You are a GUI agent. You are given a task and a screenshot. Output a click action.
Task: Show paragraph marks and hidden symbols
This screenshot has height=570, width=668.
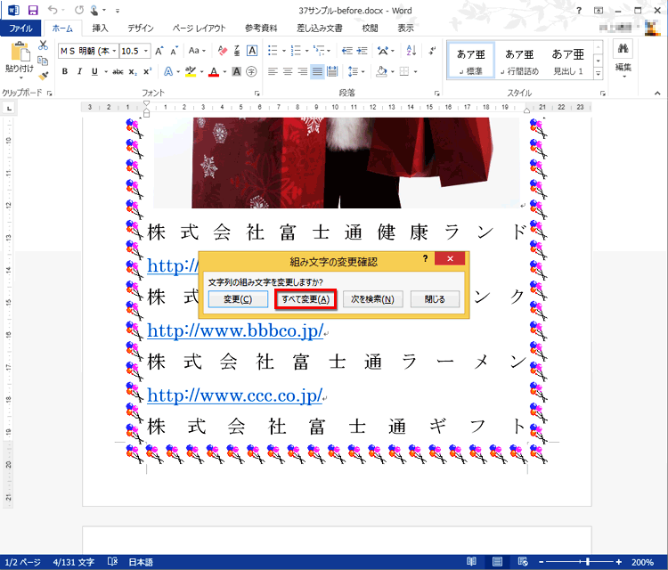(432, 51)
